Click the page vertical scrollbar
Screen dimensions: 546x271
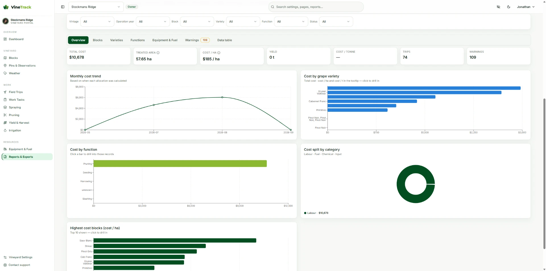pyautogui.click(x=544, y=173)
